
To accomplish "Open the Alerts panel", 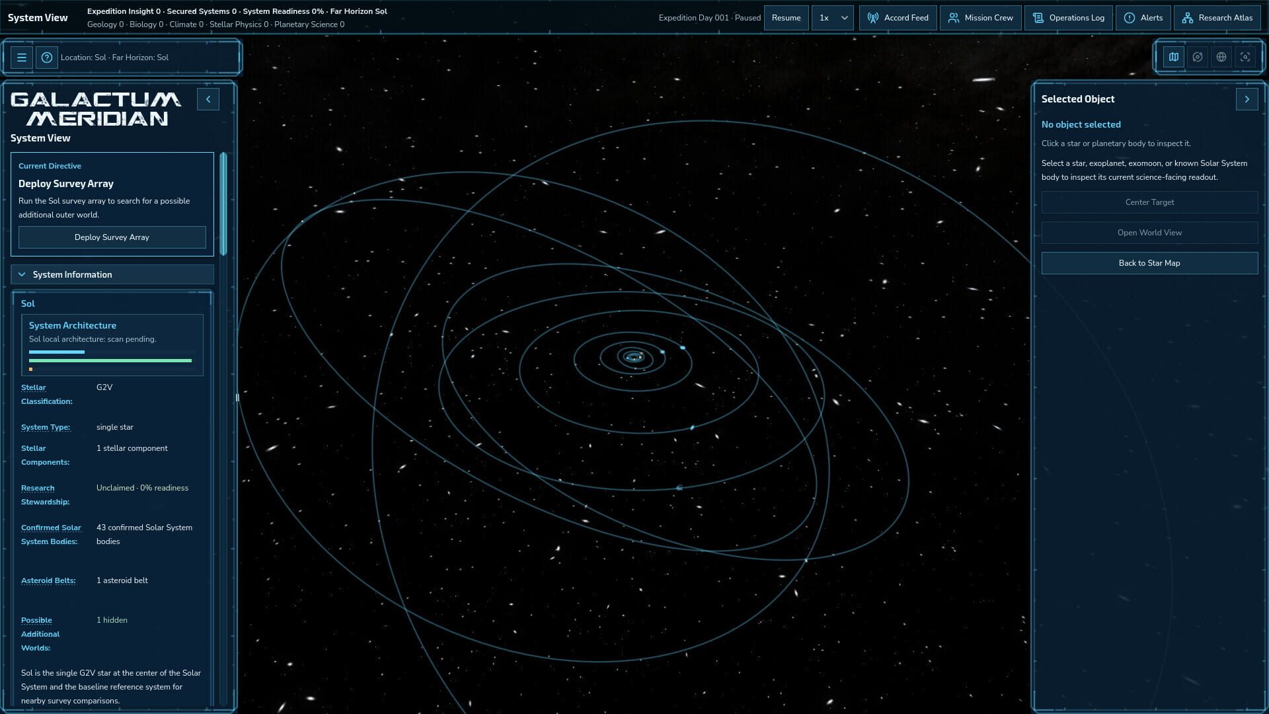I will [1143, 18].
